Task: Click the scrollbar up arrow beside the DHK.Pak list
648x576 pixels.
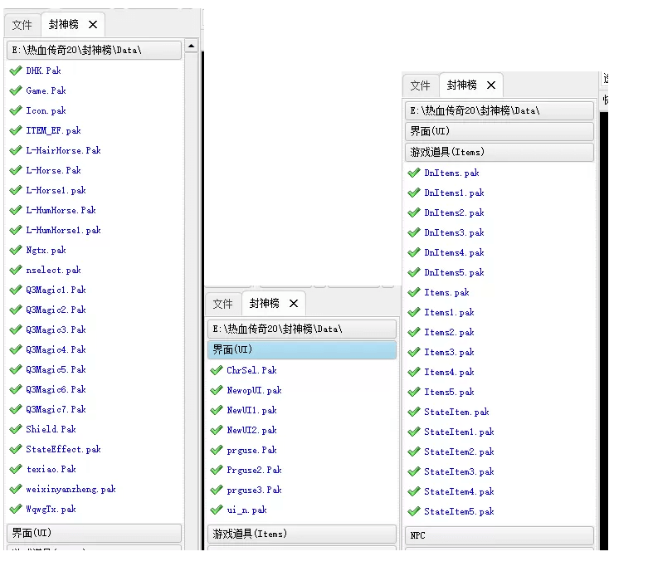Action: [192, 46]
